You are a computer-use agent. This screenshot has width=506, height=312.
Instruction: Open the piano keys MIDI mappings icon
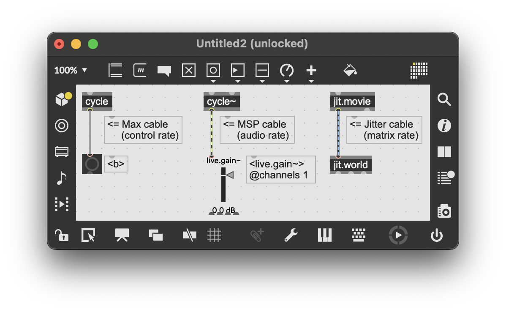tap(324, 235)
